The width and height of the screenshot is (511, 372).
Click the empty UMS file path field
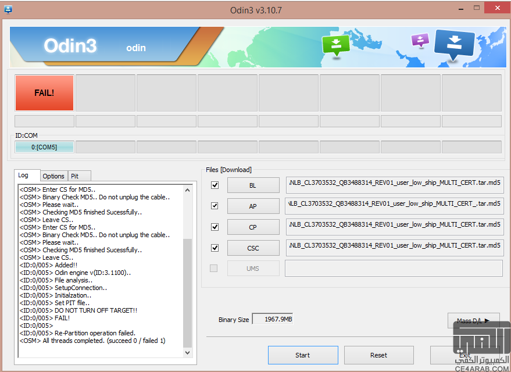point(394,269)
